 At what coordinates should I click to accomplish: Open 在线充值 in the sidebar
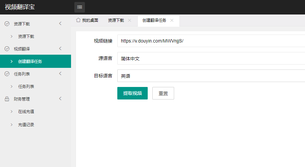click(x=26, y=112)
